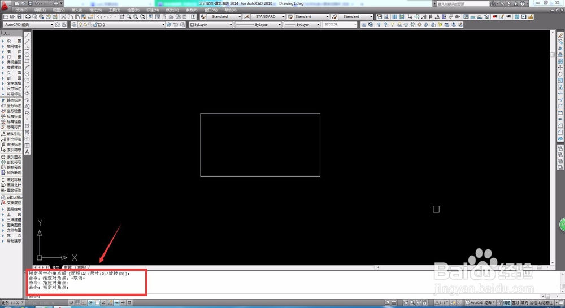Click the Zoom realtime magnifier icon
Image resolution: width=565 pixels, height=308 pixels.
tap(129, 16)
